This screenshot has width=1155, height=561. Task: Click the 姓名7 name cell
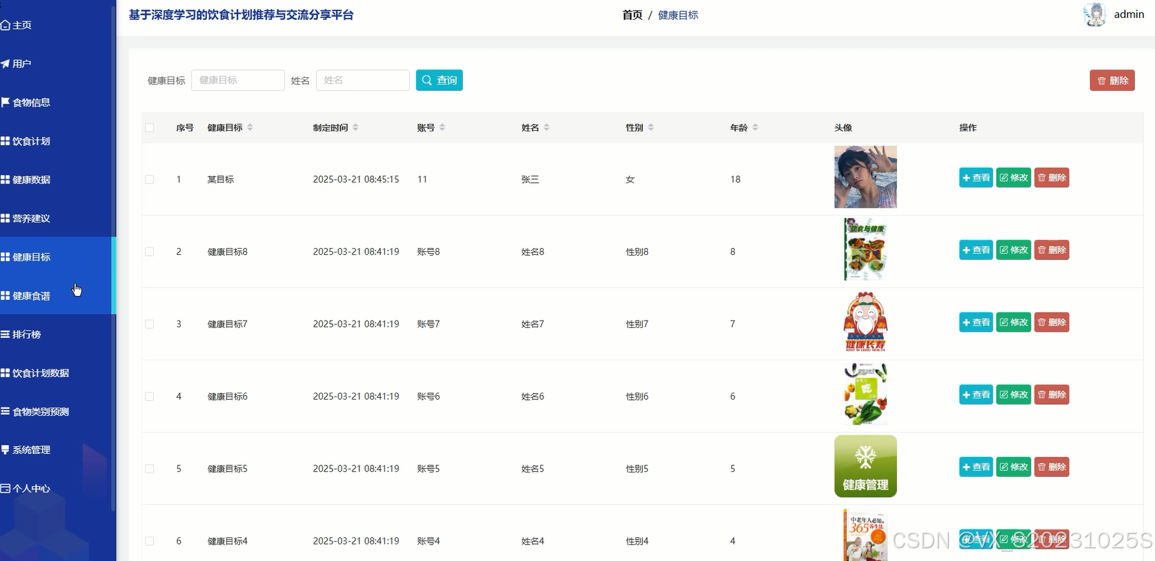click(x=532, y=324)
